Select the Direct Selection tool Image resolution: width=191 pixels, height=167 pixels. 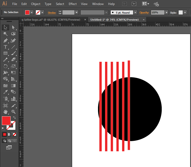13,27
